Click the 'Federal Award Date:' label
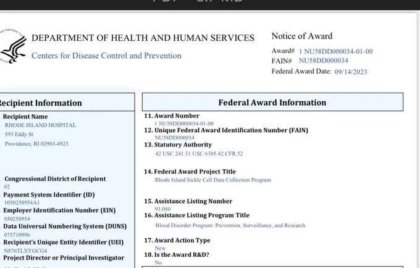Screen dimensions: 420x268 pyautogui.click(x=301, y=72)
